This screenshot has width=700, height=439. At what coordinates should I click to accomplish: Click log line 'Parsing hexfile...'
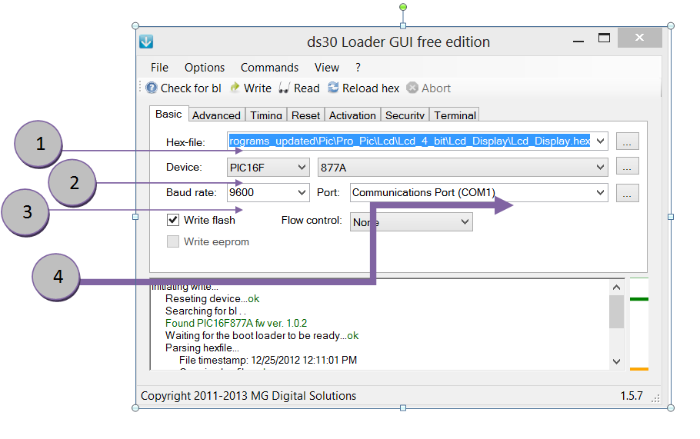click(202, 348)
